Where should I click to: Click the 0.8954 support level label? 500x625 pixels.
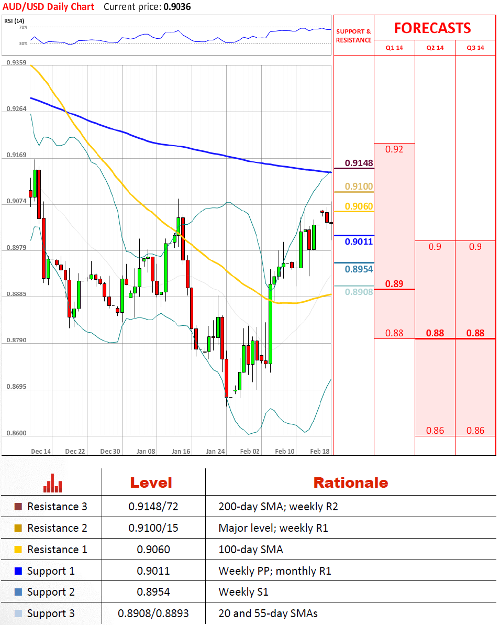359,269
